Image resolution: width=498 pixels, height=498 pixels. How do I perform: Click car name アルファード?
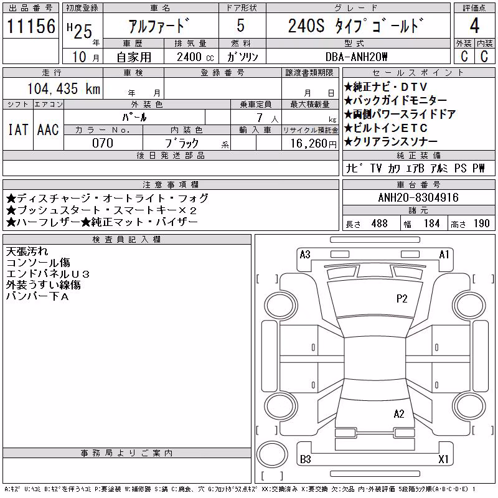pyautogui.click(x=159, y=26)
